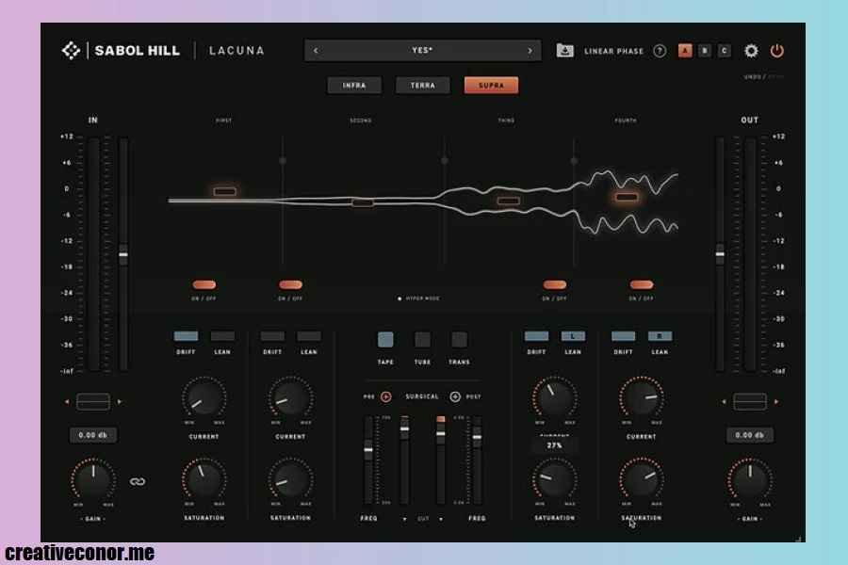Viewport: 848px width, 565px height.
Task: Toggle LEAN on the first band
Action: (222, 336)
